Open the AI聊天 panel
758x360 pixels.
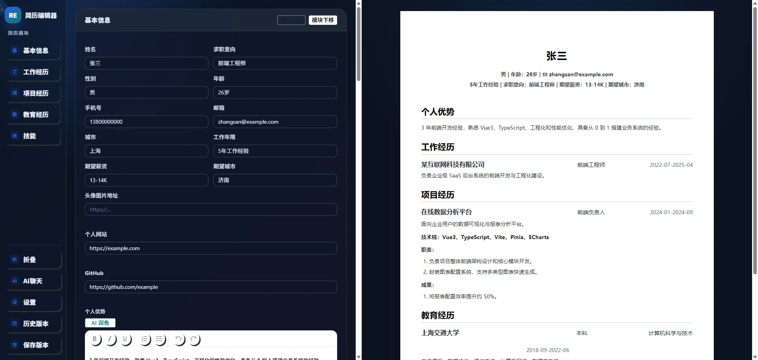34,281
